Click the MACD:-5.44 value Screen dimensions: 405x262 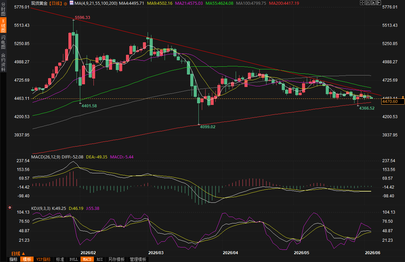pos(122,157)
